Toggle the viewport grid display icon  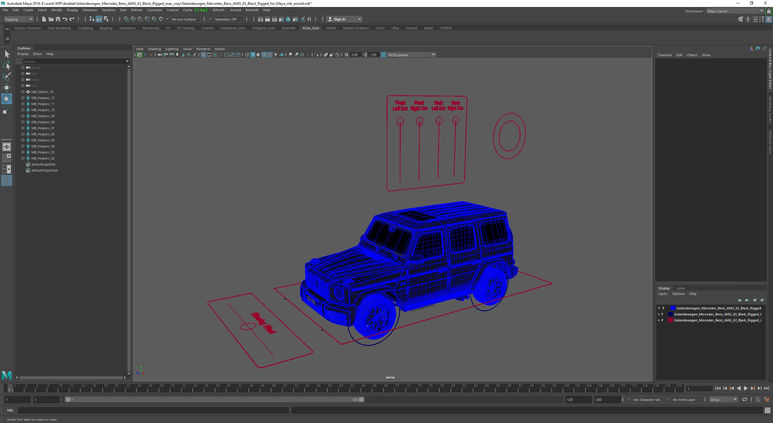point(203,55)
